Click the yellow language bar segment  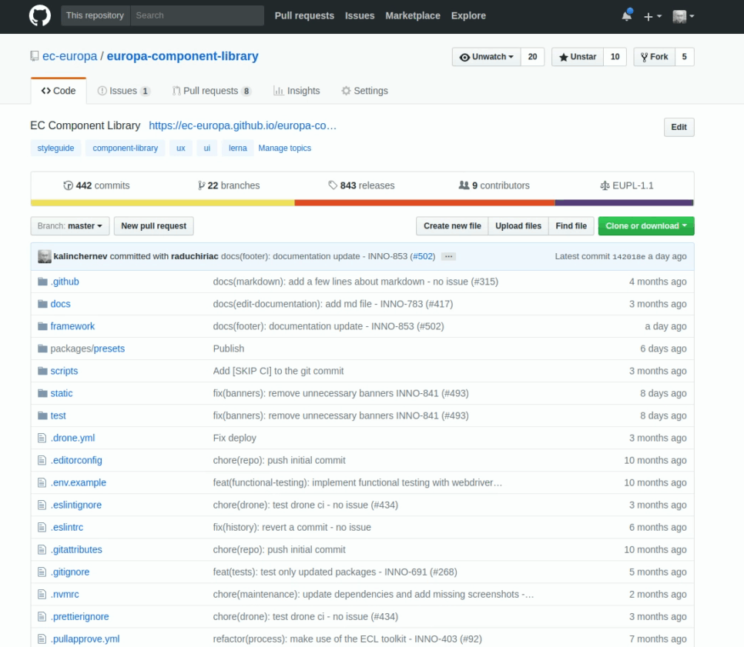pos(163,203)
